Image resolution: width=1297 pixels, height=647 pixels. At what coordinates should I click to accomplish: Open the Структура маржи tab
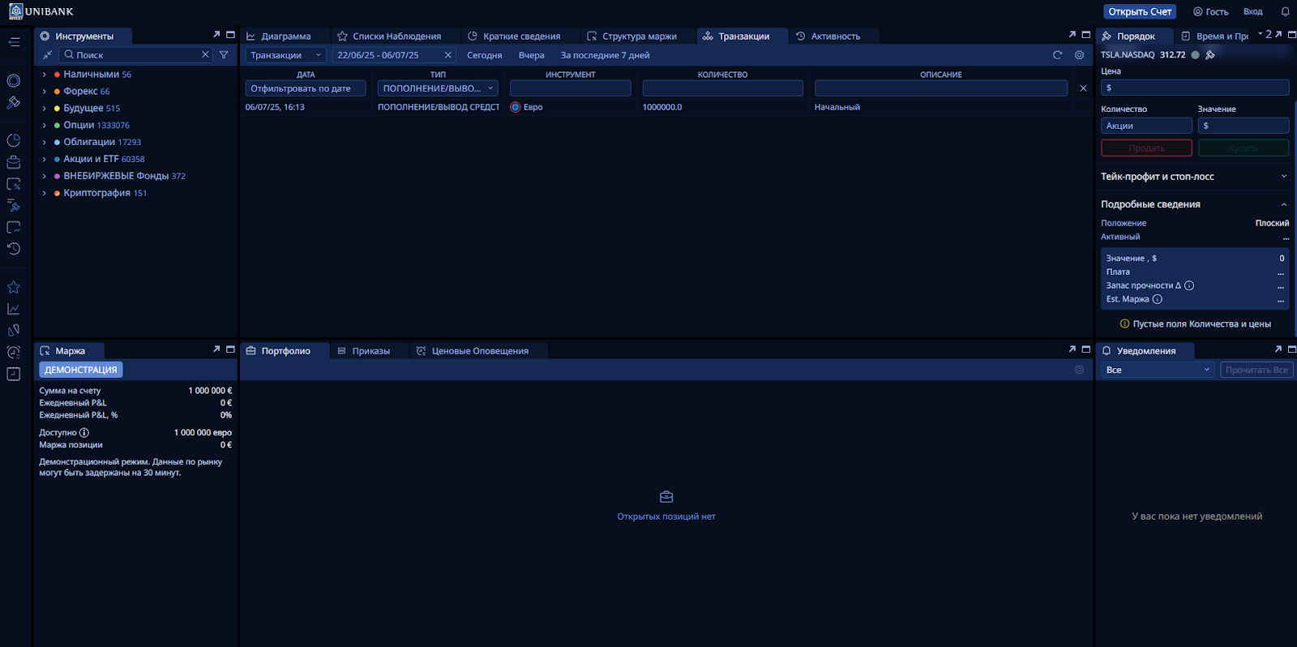(x=631, y=36)
